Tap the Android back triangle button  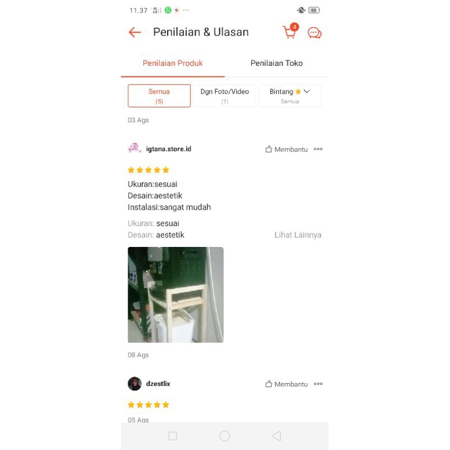[x=276, y=436]
